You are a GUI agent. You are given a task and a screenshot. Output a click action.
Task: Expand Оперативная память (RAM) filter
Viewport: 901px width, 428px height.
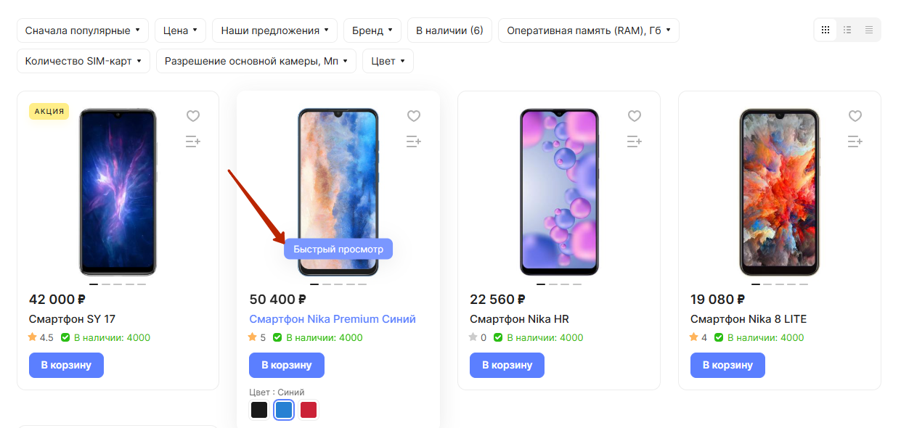[588, 30]
